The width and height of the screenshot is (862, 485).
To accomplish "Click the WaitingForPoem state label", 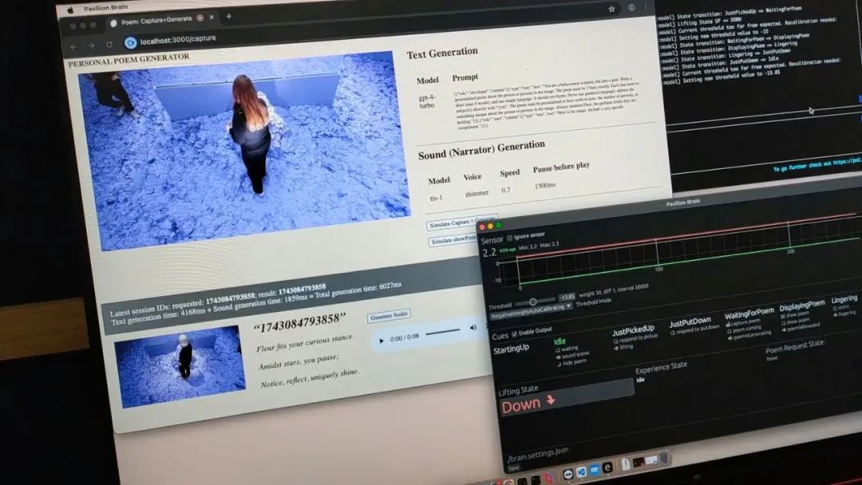I will point(749,314).
